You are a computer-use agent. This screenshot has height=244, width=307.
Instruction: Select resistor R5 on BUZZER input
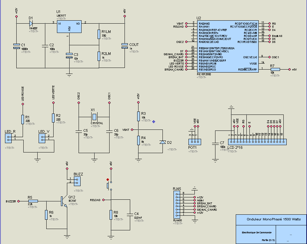click(33, 201)
